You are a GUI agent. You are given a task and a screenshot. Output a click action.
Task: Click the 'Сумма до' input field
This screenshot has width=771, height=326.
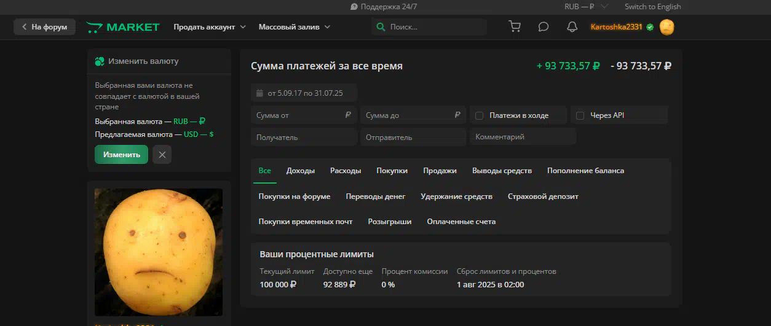(x=413, y=115)
